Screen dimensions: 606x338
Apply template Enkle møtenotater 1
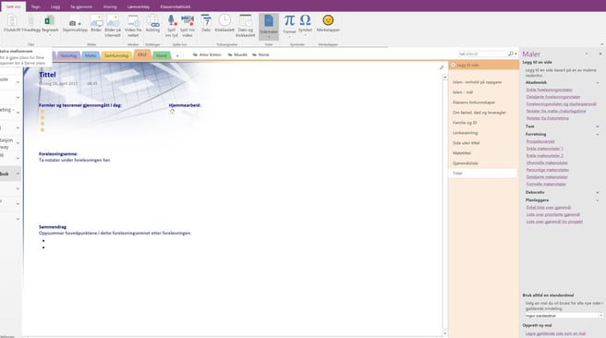[544, 149]
